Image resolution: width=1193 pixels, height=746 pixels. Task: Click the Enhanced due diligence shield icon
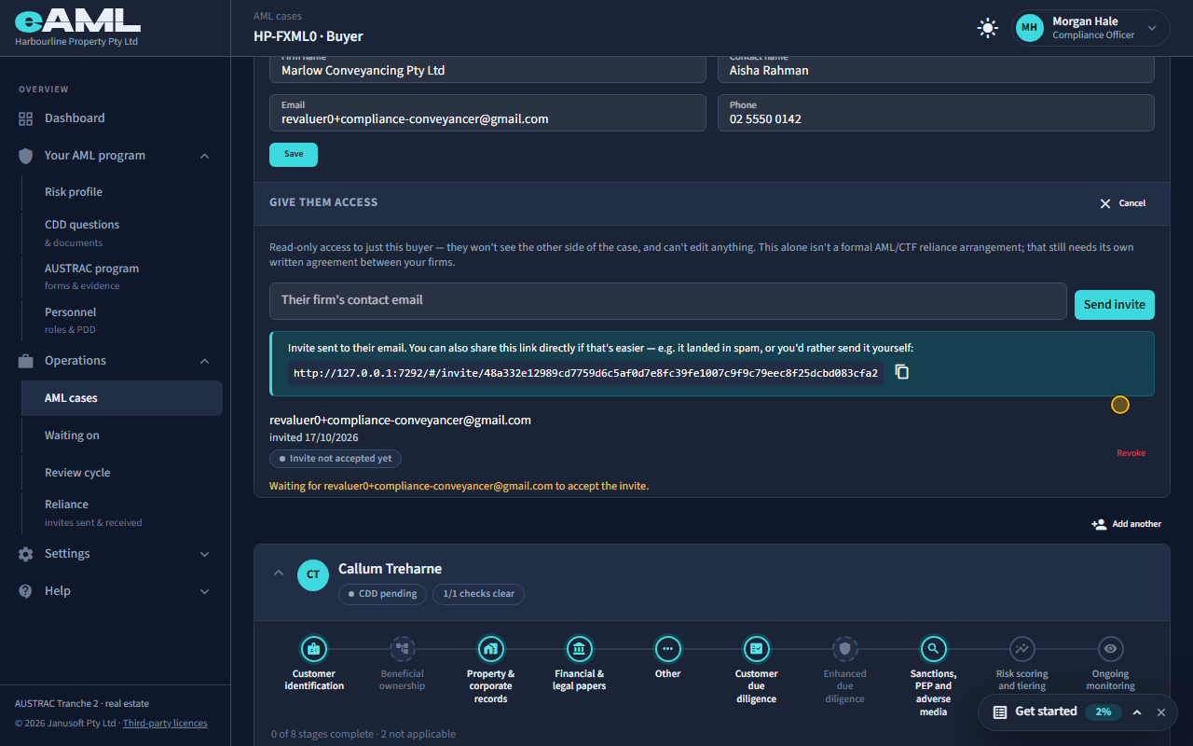[x=844, y=648]
